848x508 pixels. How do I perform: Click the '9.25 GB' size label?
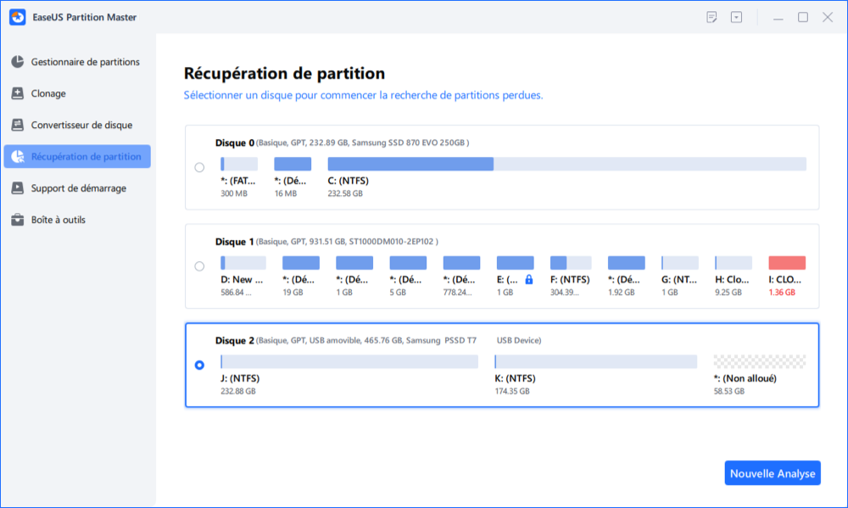[x=728, y=293]
